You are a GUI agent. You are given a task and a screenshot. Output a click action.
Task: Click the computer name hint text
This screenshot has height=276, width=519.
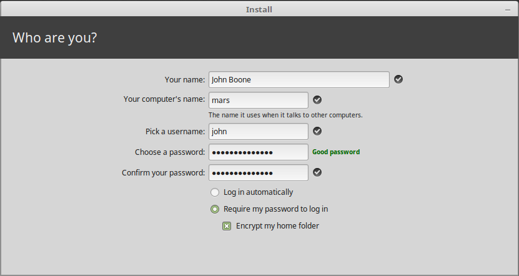coord(285,115)
